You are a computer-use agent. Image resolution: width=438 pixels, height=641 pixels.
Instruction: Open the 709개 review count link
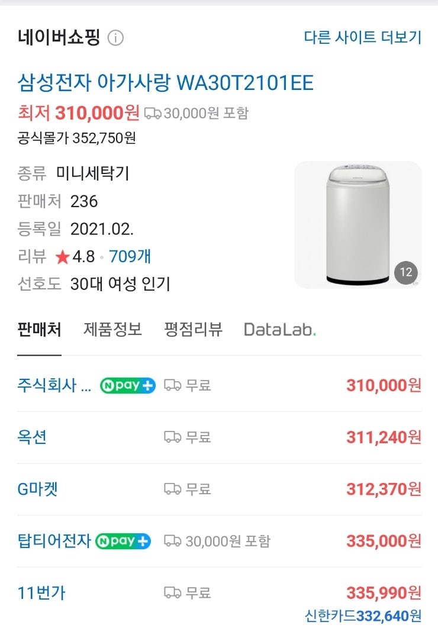coord(130,256)
